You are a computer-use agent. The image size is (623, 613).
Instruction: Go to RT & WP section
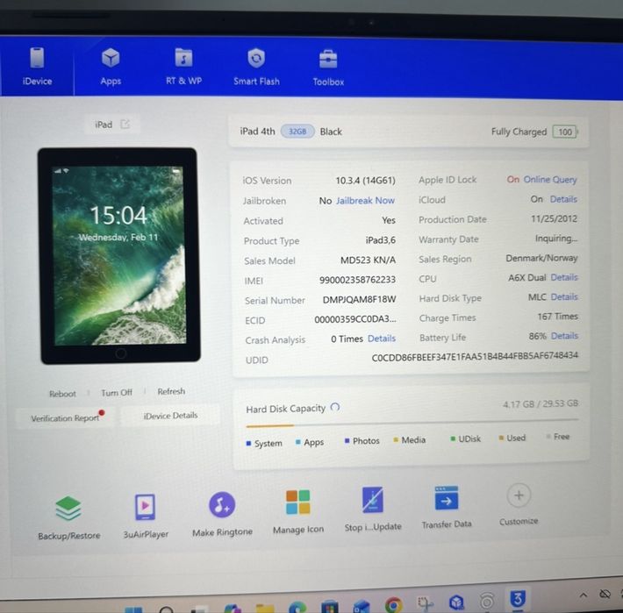(183, 67)
